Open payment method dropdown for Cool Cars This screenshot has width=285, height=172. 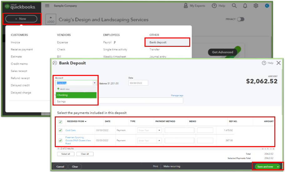(x=159, y=130)
